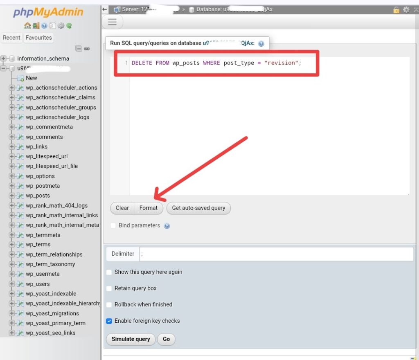
Task: Click help icon next to Bind parameters
Action: coord(167,226)
